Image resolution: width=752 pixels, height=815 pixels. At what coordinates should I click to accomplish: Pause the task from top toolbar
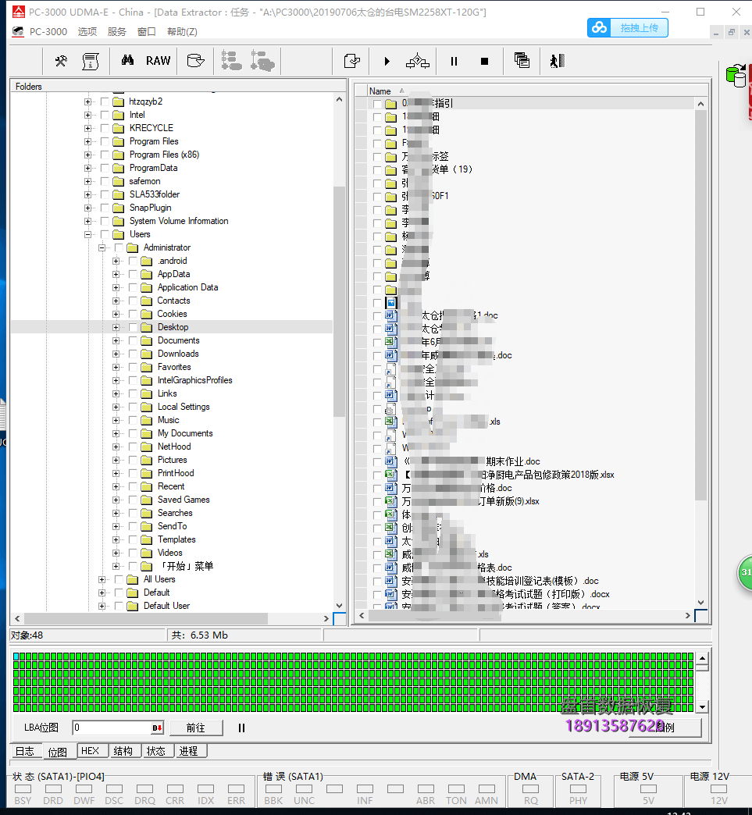(x=454, y=62)
